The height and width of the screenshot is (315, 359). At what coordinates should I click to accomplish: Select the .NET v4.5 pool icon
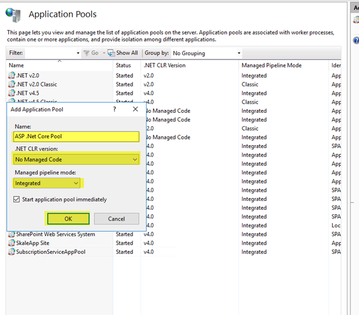click(12, 93)
